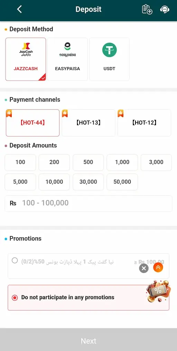Screen dimensions: 177x351
Task: Tap the Deposit page title
Action: coord(88,9)
